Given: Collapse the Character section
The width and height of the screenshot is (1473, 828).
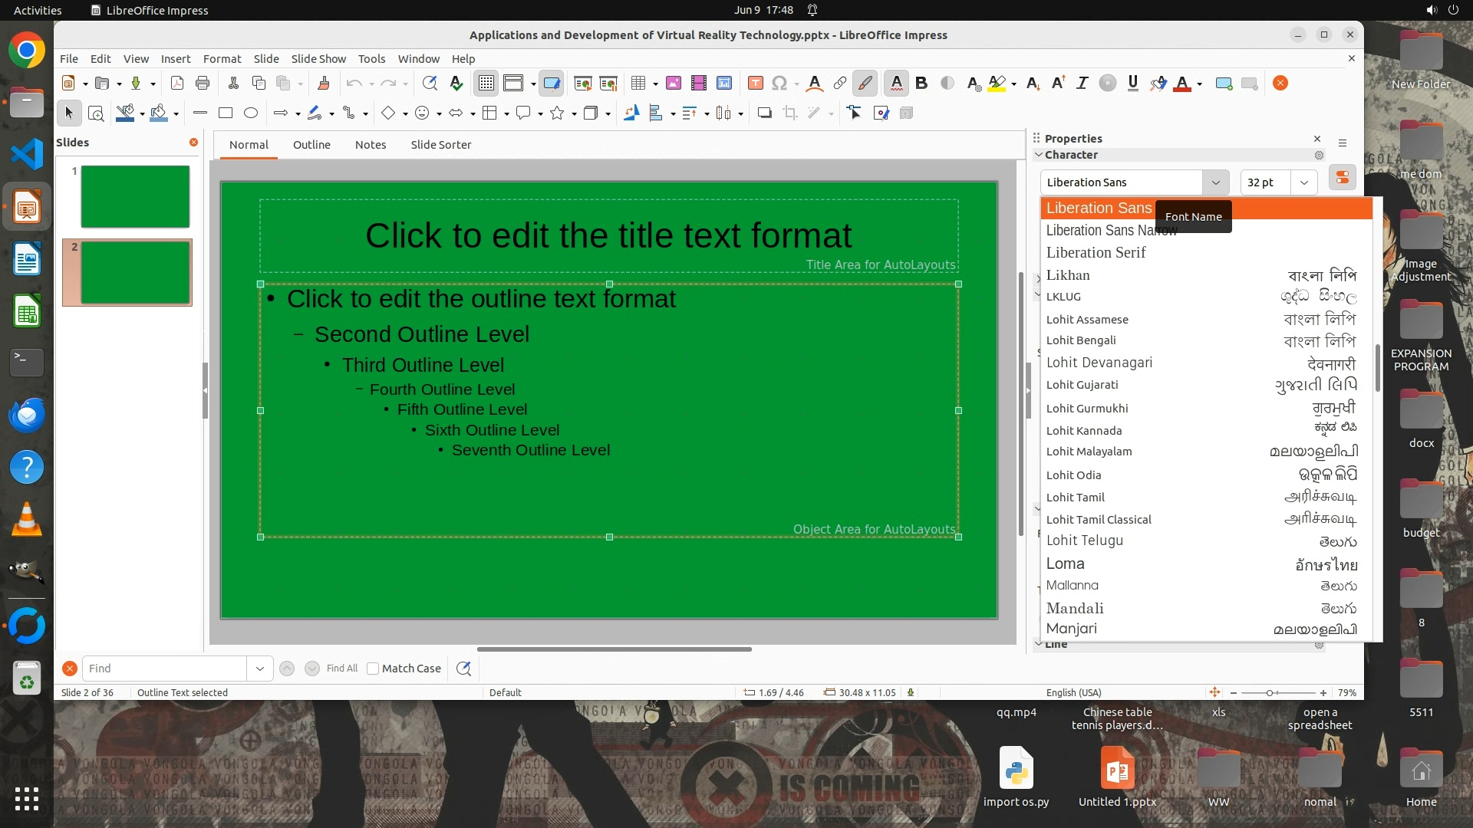Looking at the screenshot, I should point(1039,155).
